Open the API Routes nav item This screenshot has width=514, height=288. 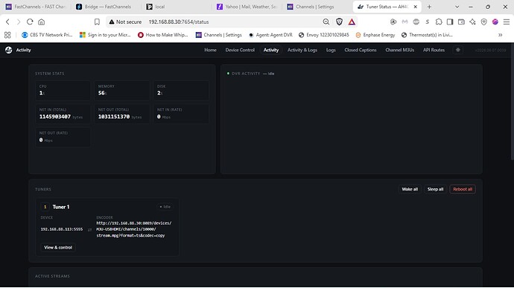click(x=434, y=50)
